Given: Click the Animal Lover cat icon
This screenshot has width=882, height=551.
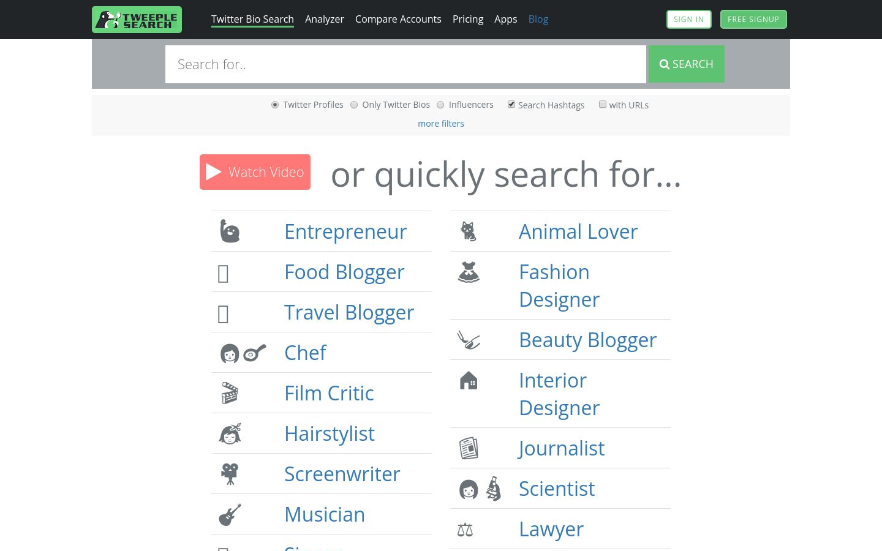Looking at the screenshot, I should (469, 231).
